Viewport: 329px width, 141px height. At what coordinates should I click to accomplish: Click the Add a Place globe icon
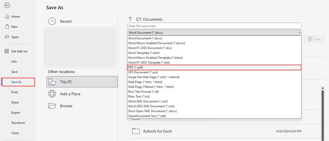coord(52,94)
